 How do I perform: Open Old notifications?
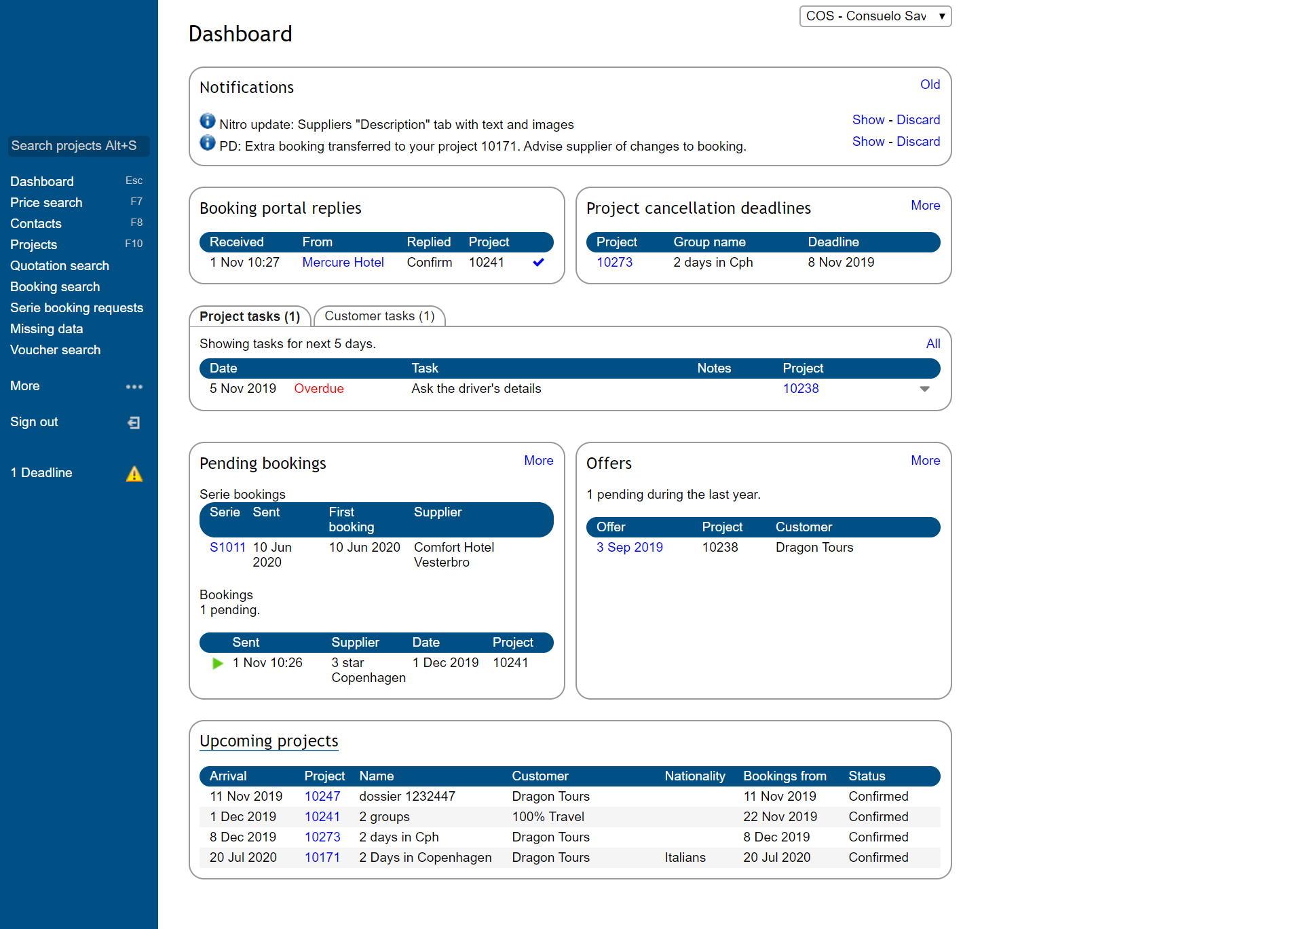(x=930, y=84)
